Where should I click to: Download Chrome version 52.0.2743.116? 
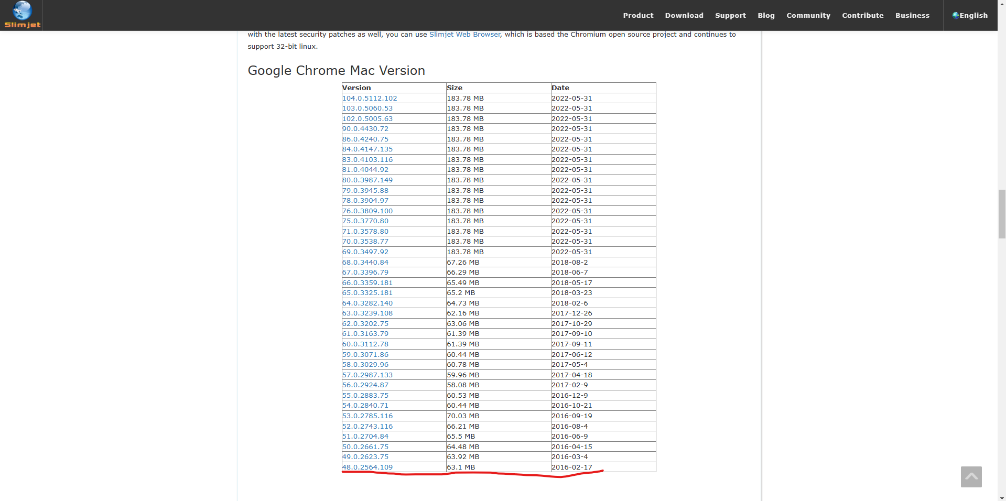pos(367,427)
